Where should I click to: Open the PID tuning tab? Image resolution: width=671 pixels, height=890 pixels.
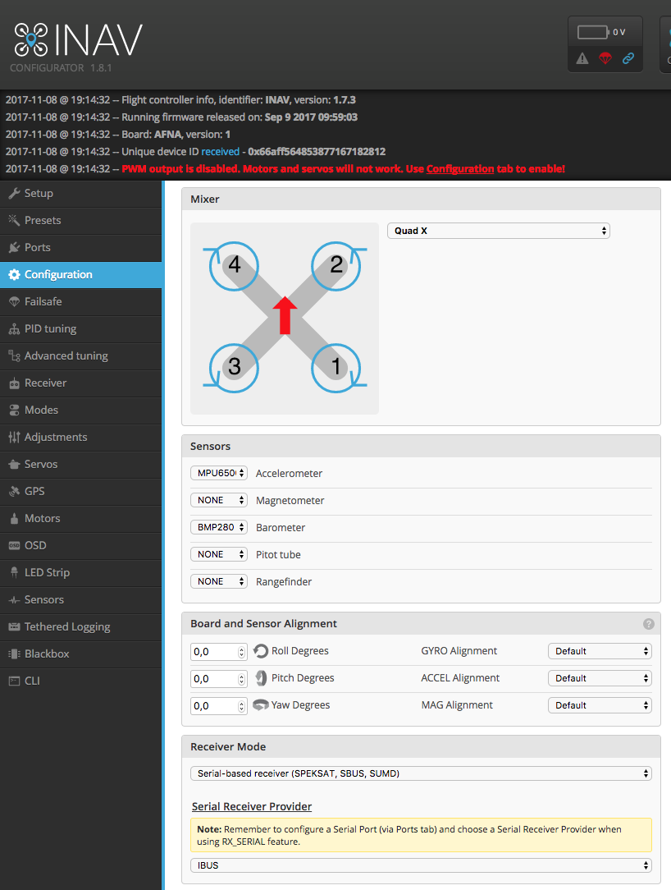[x=81, y=329]
